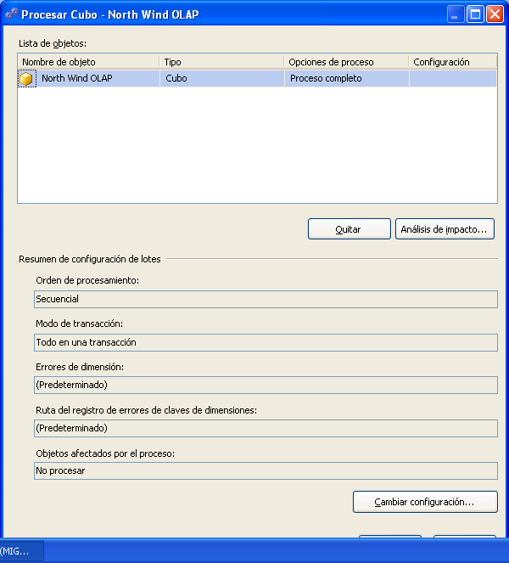
Task: Open the Proceso completo process option cell
Action: (x=347, y=78)
